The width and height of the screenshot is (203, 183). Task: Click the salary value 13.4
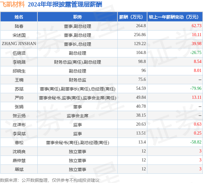click(x=142, y=142)
